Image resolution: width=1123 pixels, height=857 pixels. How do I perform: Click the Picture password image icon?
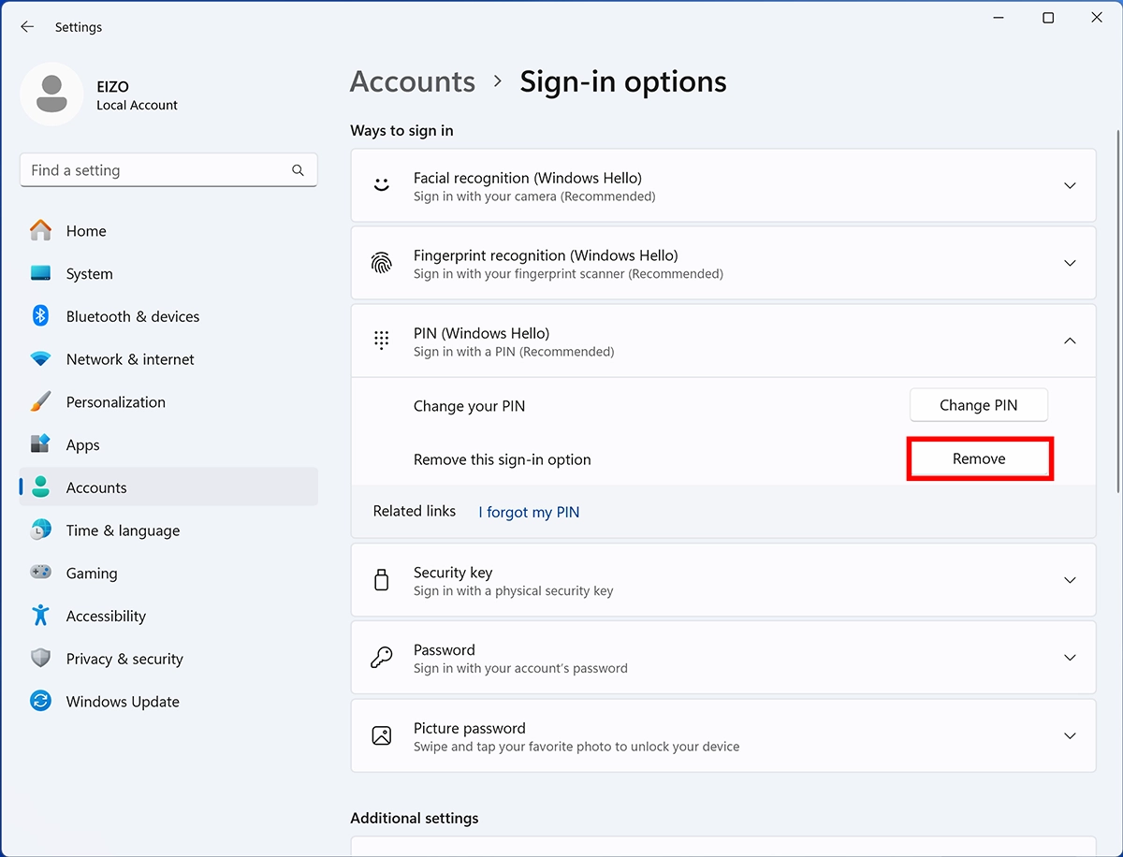point(381,735)
